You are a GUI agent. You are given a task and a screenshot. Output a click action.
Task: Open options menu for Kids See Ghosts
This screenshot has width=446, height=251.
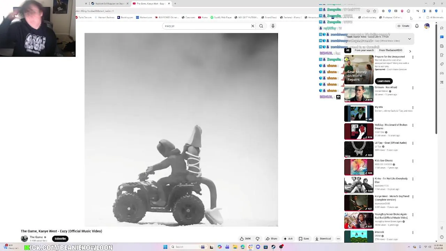pyautogui.click(x=413, y=161)
